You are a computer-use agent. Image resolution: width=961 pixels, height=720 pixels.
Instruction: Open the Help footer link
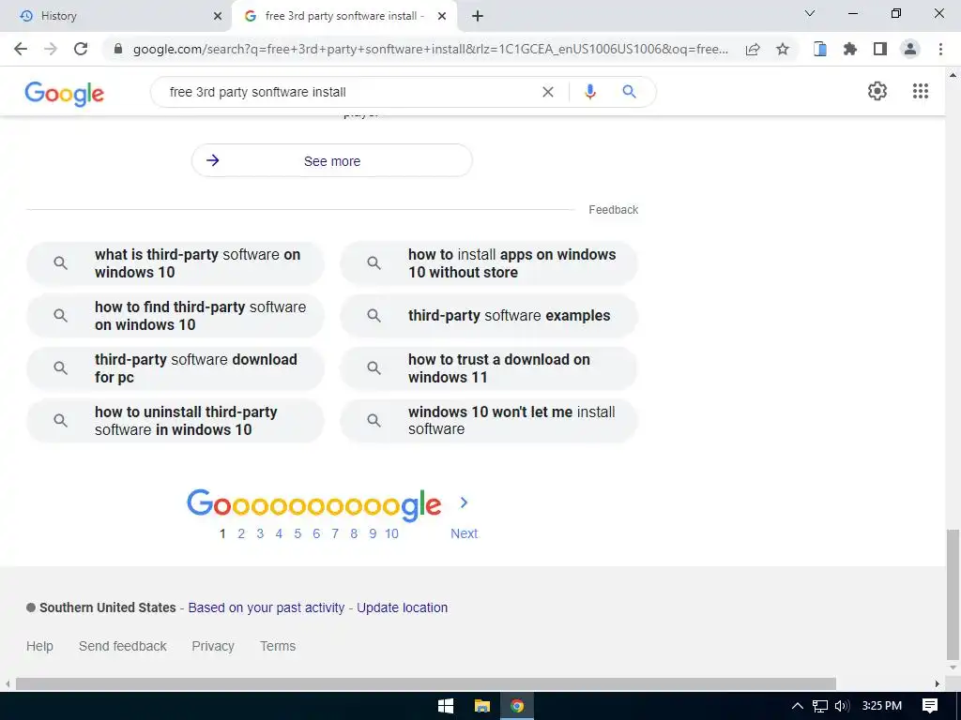[39, 646]
